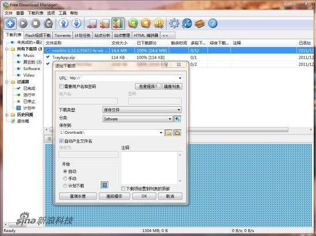Click the 注释 text area scrollbar
The width and height of the screenshot is (316, 236).
pos(180,168)
